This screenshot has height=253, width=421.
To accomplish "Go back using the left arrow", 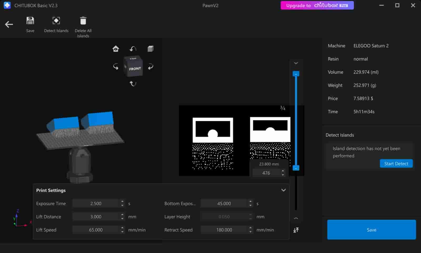I will (9, 25).
